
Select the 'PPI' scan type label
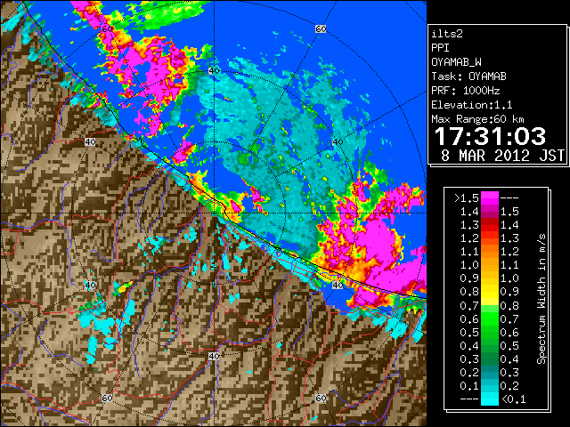click(x=440, y=48)
